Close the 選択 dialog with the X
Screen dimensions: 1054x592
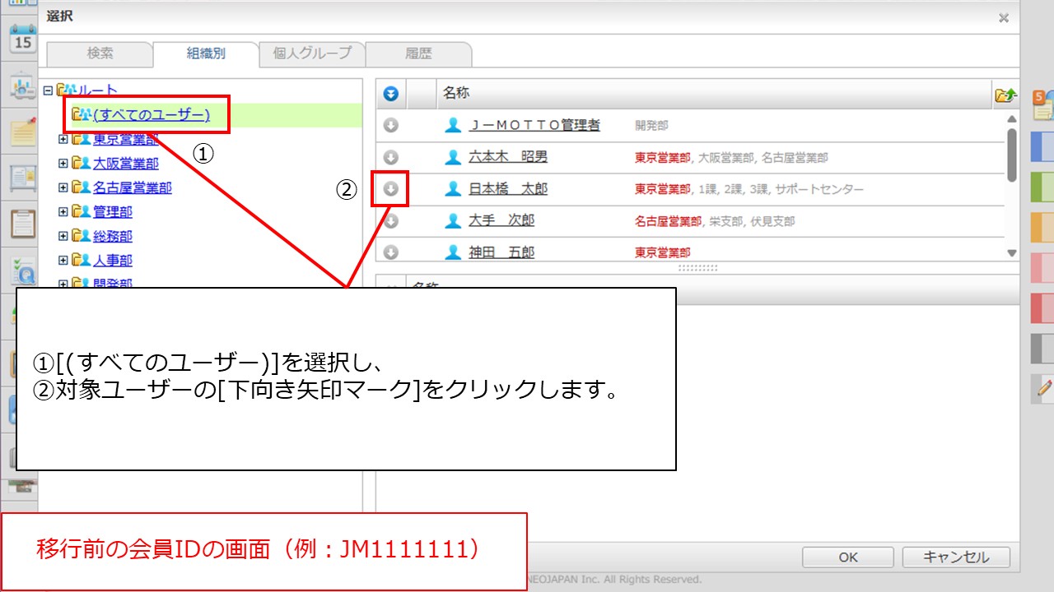pos(1004,17)
